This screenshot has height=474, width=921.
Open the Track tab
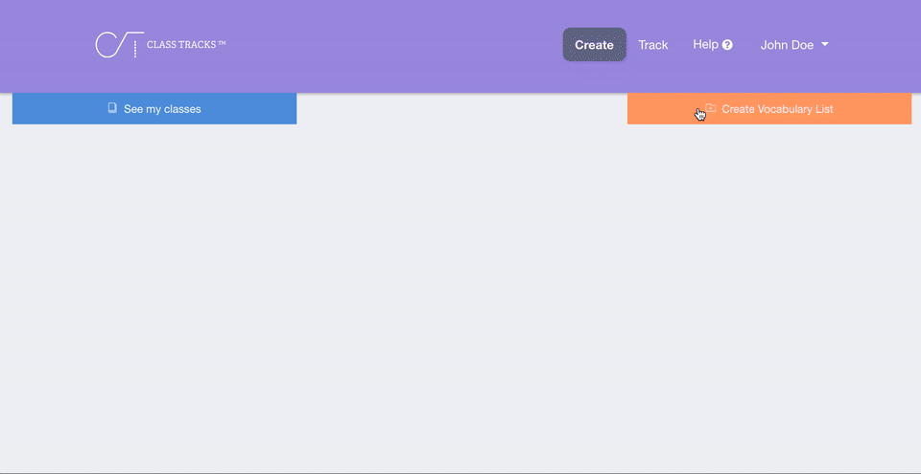(653, 45)
